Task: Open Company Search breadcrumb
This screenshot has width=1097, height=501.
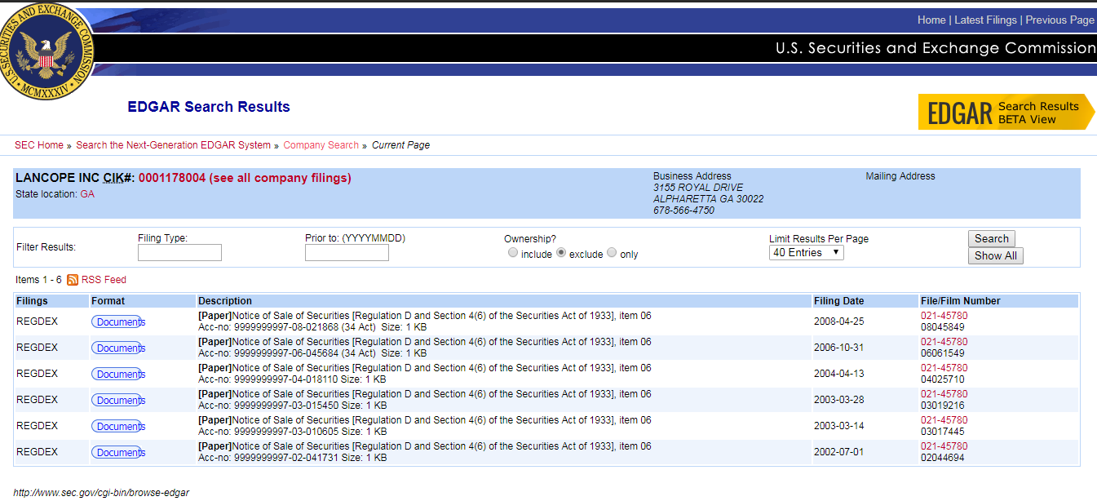Action: 321,145
